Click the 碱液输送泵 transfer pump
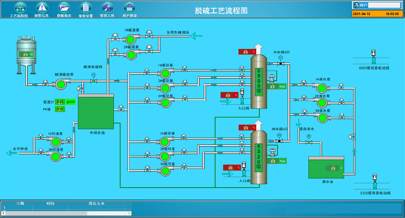405x218 pixels. (61, 84)
